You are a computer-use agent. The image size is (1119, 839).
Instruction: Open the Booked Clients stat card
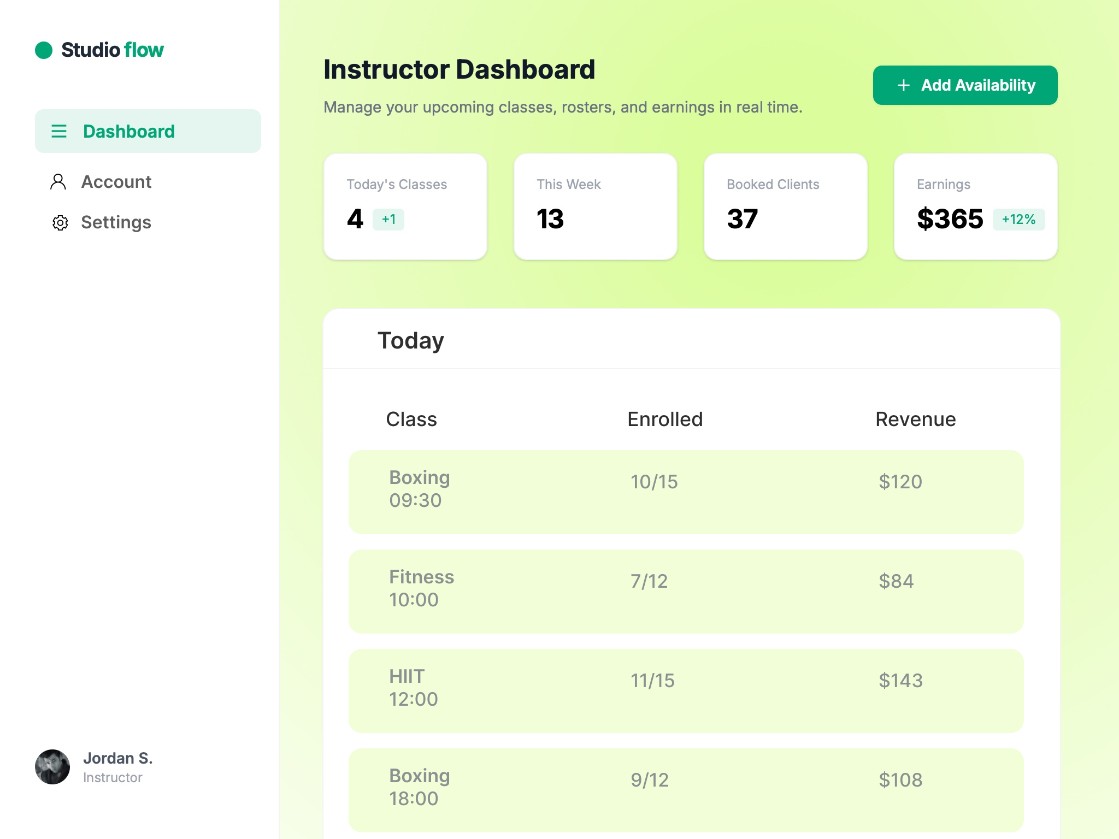pos(785,206)
